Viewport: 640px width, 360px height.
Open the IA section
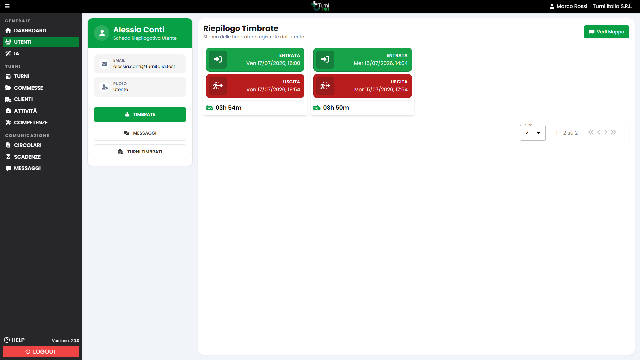[x=41, y=54]
